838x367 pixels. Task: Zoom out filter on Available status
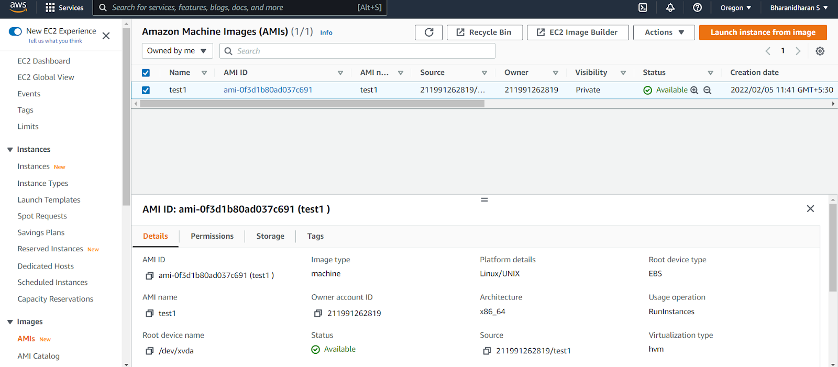pos(707,90)
